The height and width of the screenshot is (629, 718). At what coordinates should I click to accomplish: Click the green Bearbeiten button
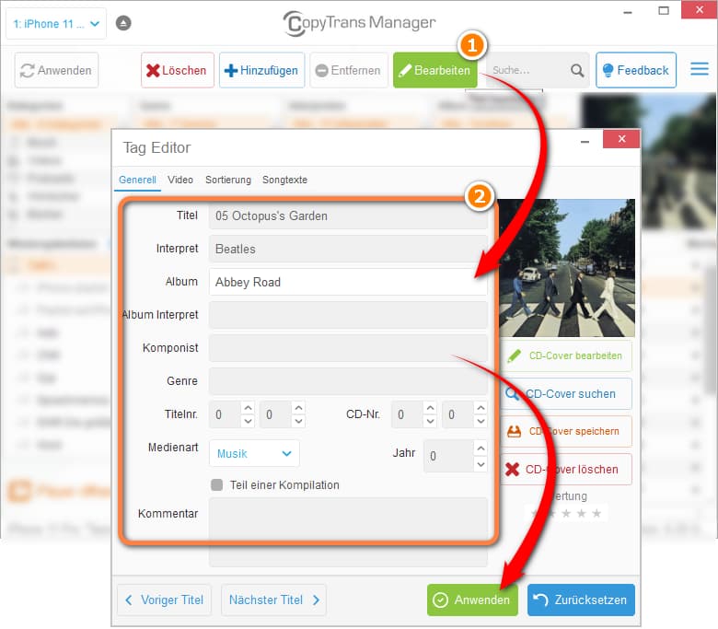tap(435, 70)
